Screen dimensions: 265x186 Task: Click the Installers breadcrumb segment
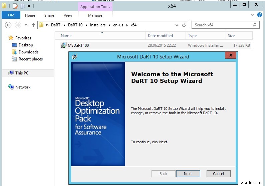[x=98, y=25]
